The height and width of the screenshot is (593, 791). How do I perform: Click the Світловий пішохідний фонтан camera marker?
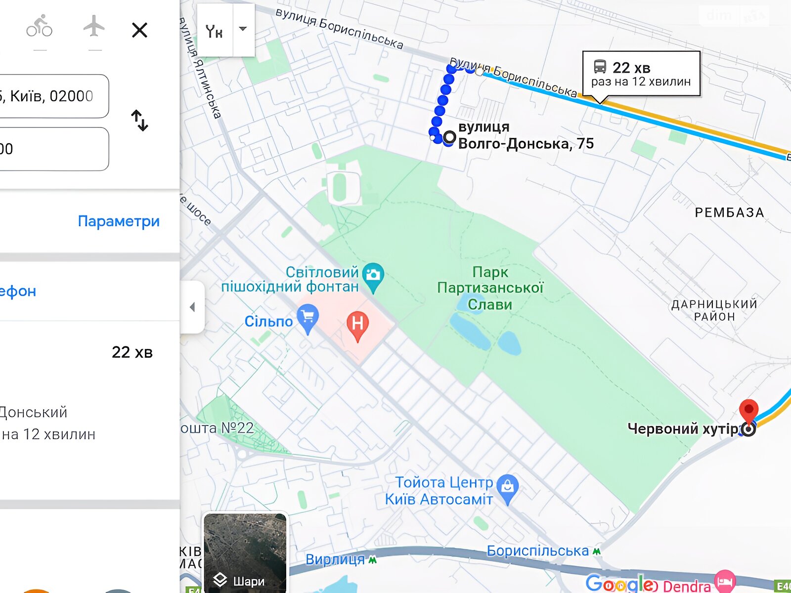tap(373, 278)
